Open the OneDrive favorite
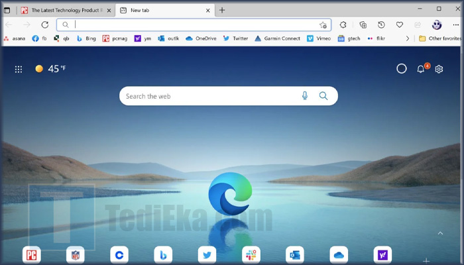This screenshot has height=265, width=464. 201,38
